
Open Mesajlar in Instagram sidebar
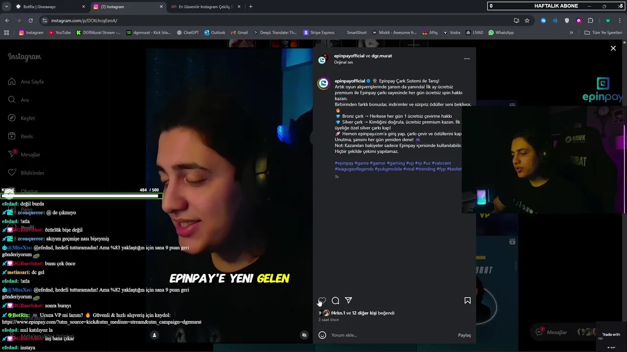click(24, 154)
